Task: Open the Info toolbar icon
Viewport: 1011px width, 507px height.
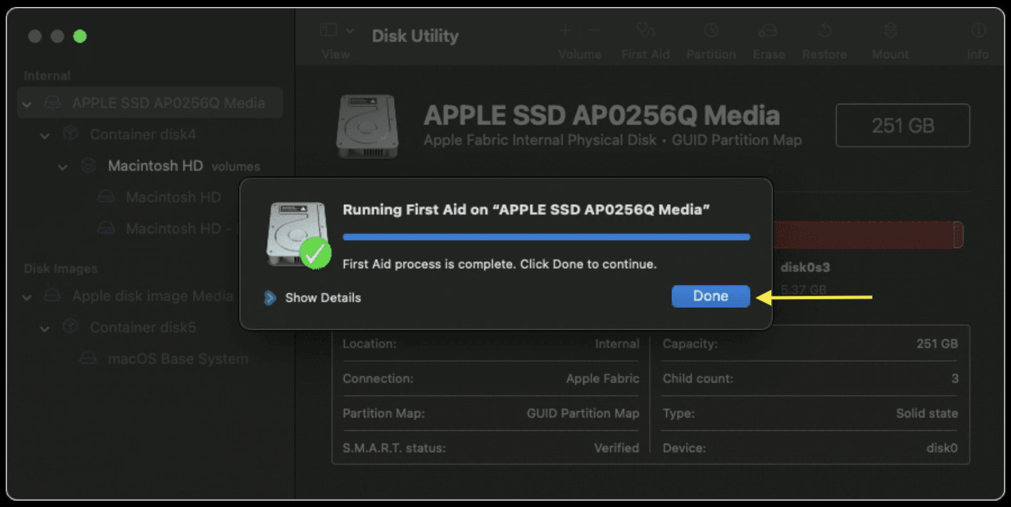Action: click(978, 31)
